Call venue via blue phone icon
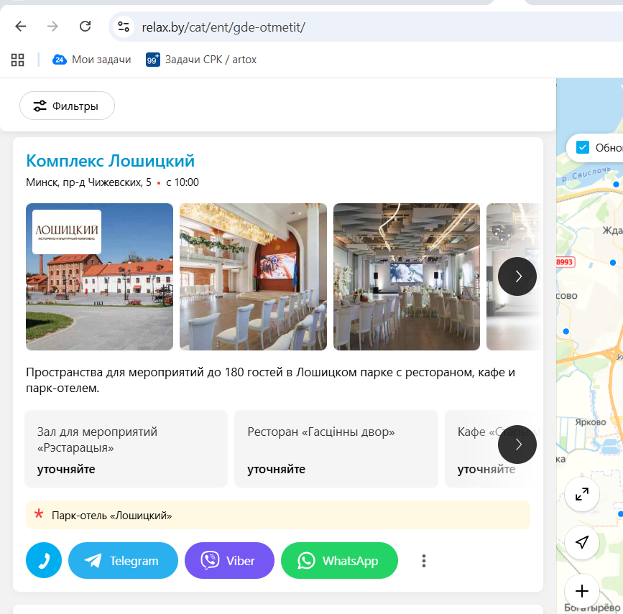Viewport: 623px width, 614px height. tap(44, 560)
